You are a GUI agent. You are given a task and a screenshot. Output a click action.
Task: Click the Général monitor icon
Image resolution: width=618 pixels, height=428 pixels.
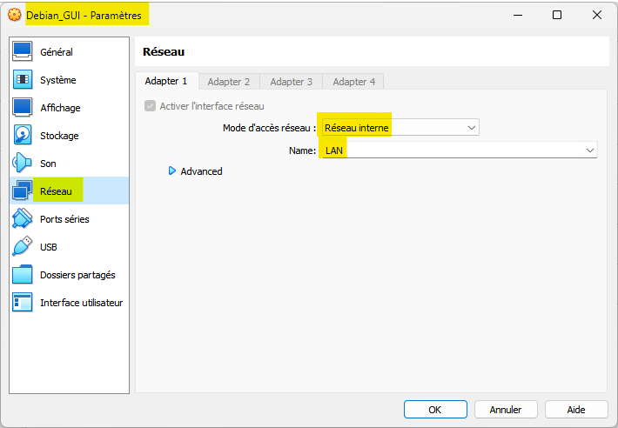[x=23, y=52]
